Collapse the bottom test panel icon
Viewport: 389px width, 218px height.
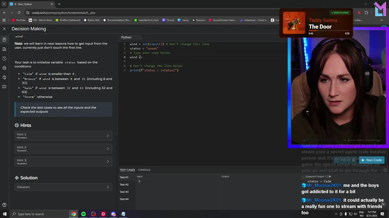385,170
